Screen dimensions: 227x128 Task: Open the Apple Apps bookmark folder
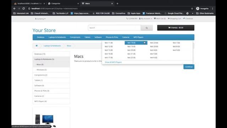[134, 13]
